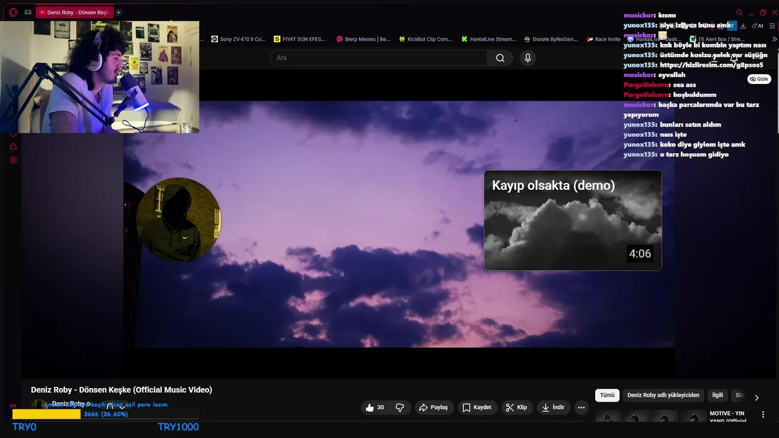Open the Opera AI button
The height and width of the screenshot is (438, 779).
tap(758, 26)
